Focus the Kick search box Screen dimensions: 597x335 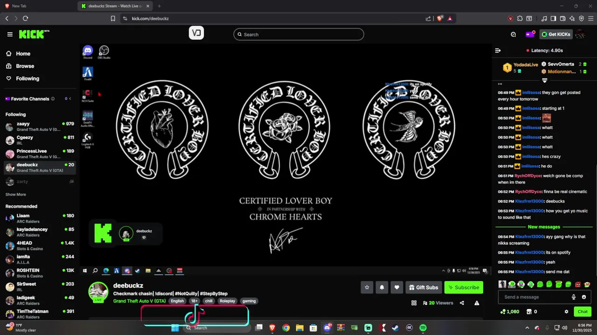click(298, 34)
